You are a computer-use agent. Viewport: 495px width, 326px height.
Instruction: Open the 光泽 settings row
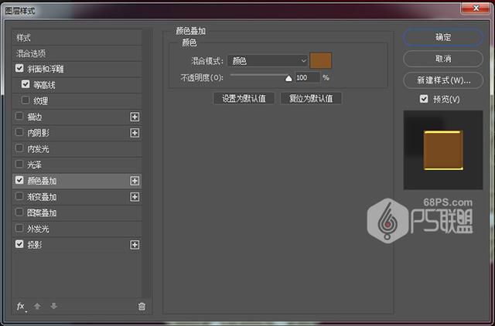[x=77, y=165]
